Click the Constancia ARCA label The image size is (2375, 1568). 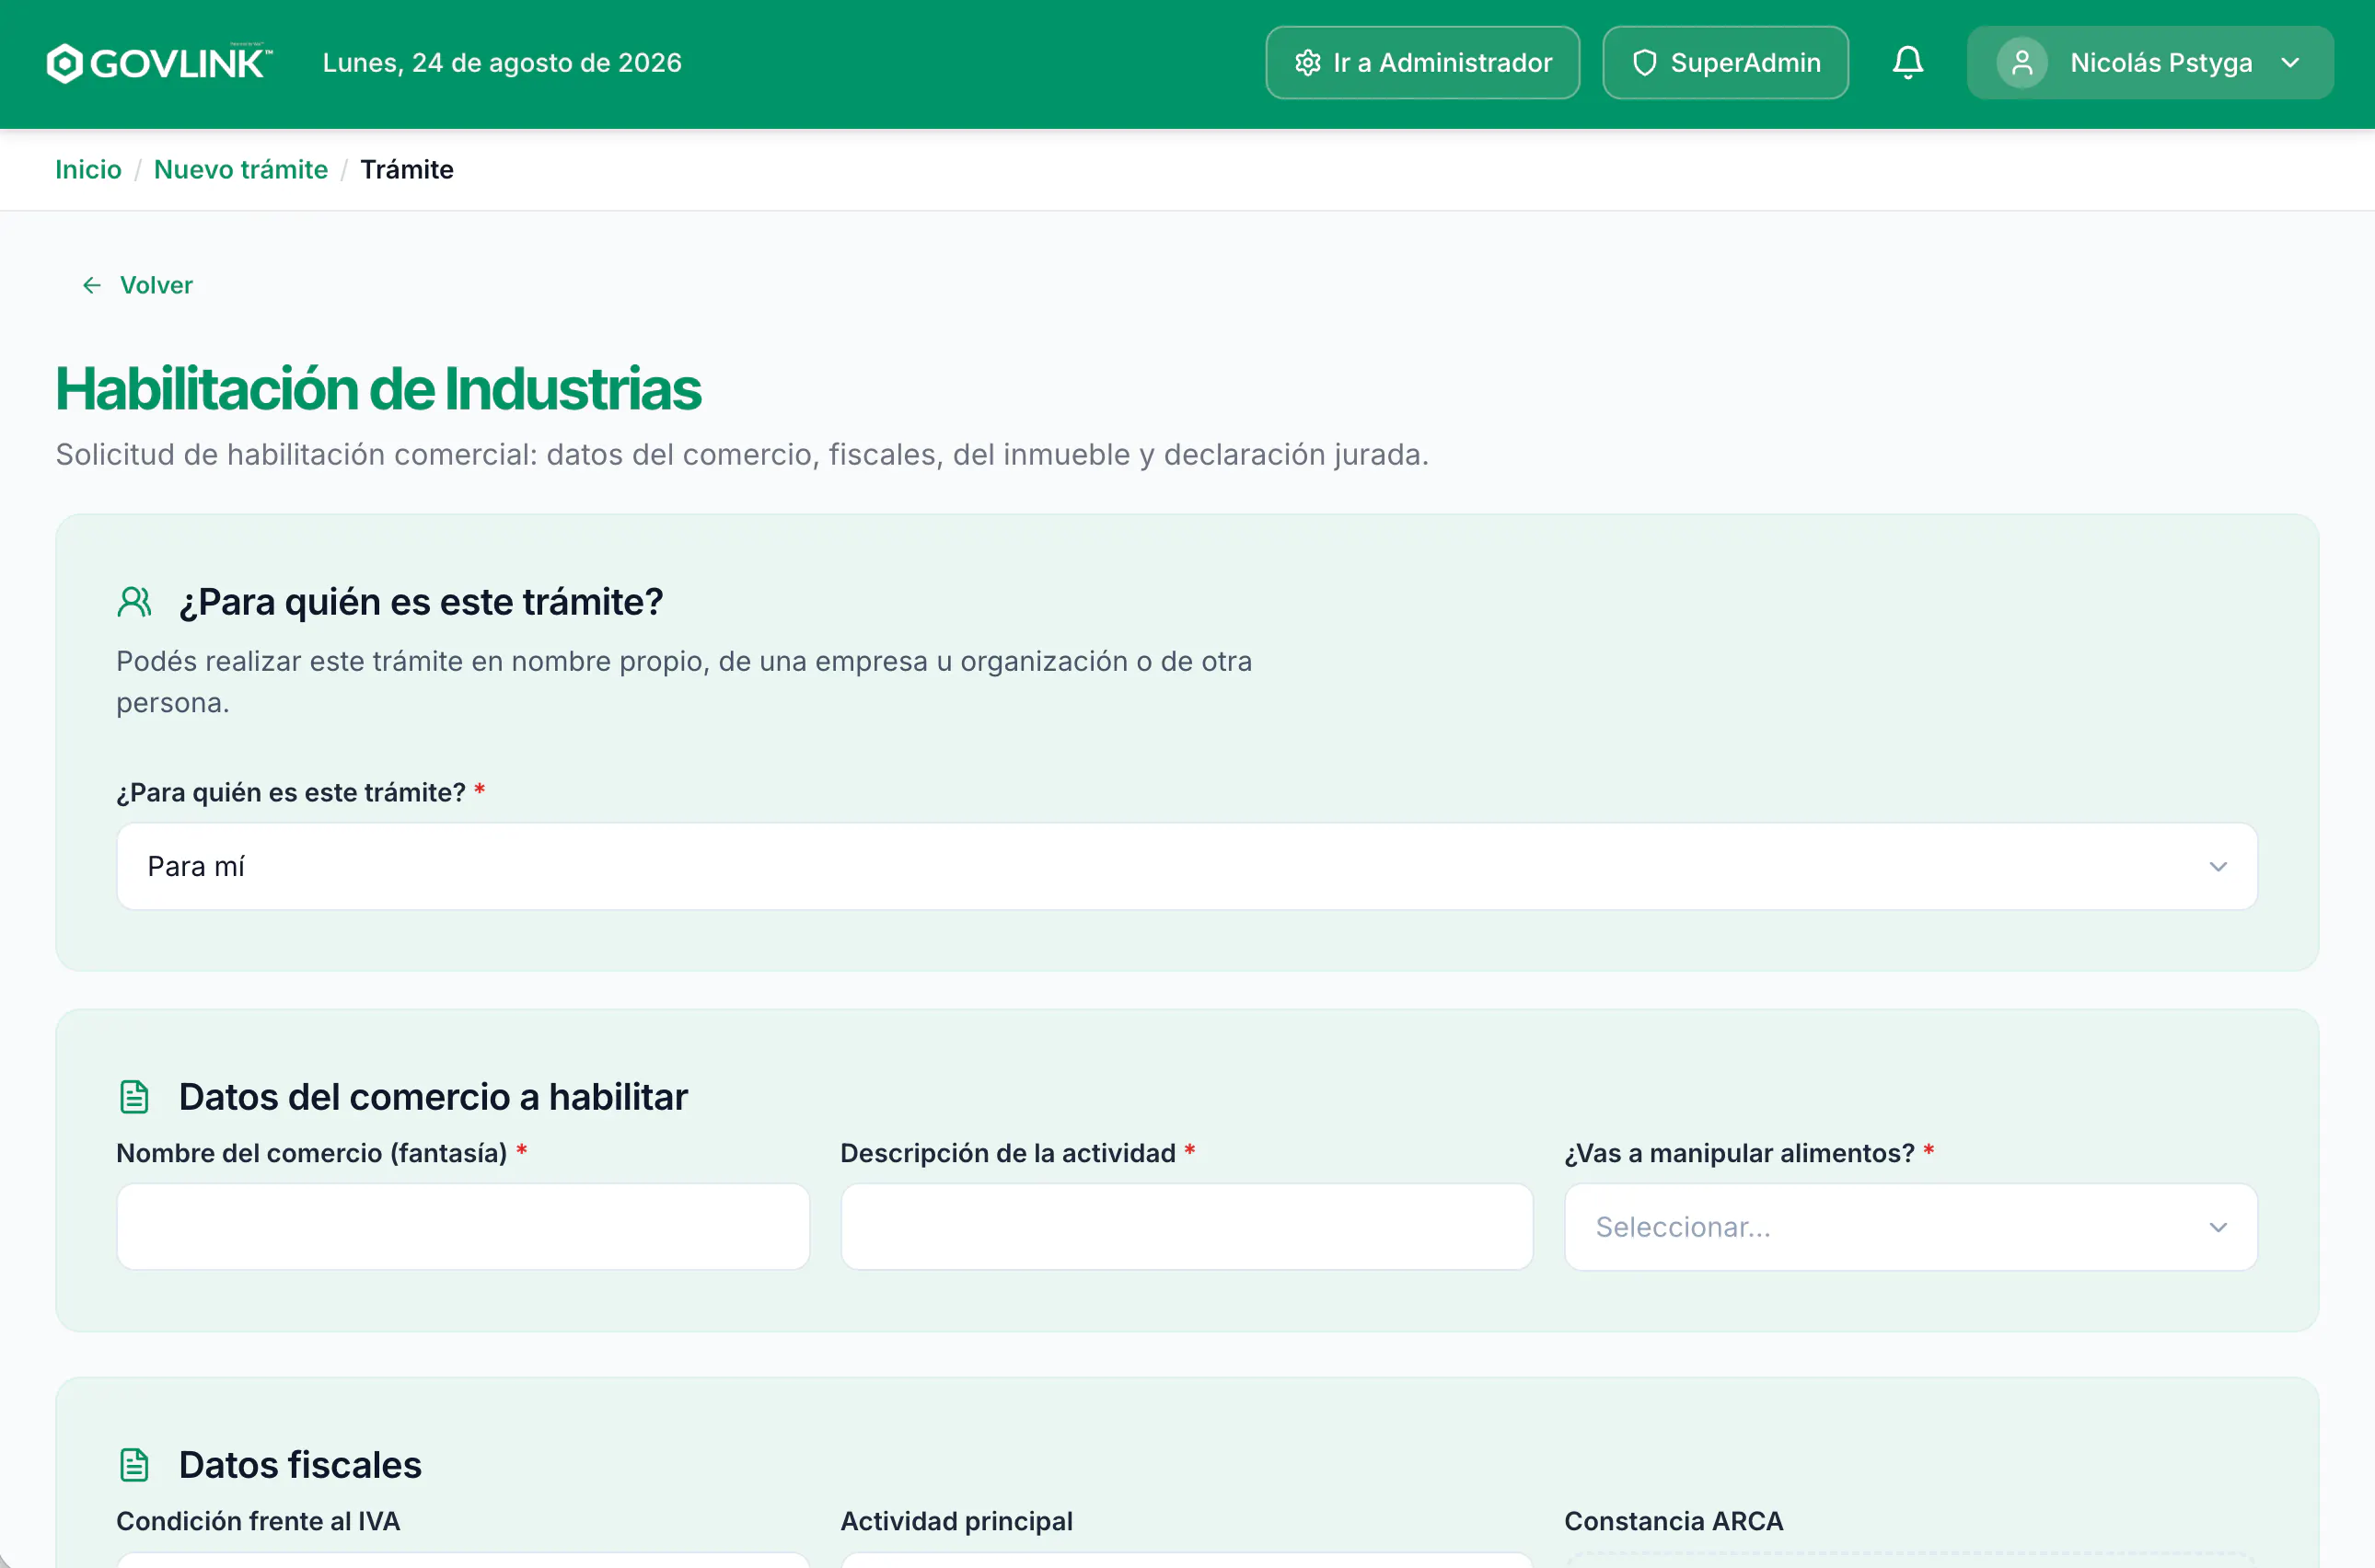(x=1674, y=1521)
